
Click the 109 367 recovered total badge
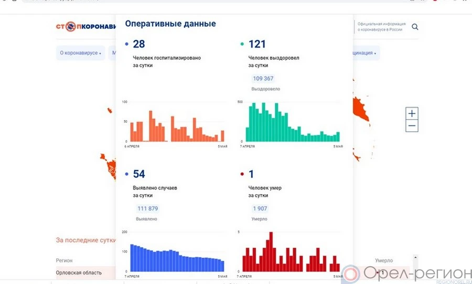(263, 79)
